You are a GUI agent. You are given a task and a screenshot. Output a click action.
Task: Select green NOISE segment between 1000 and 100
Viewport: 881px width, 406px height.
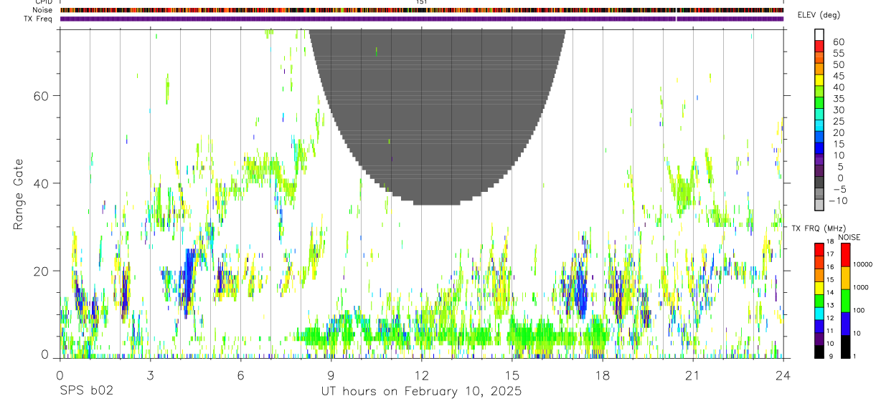coord(845,301)
